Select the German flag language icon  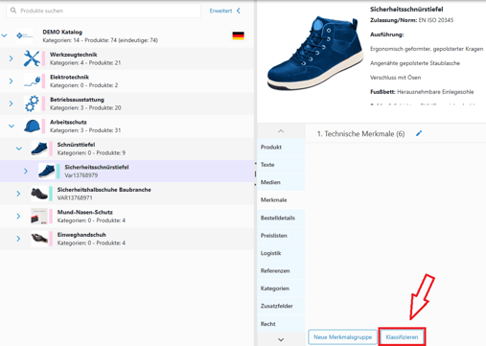pos(239,35)
